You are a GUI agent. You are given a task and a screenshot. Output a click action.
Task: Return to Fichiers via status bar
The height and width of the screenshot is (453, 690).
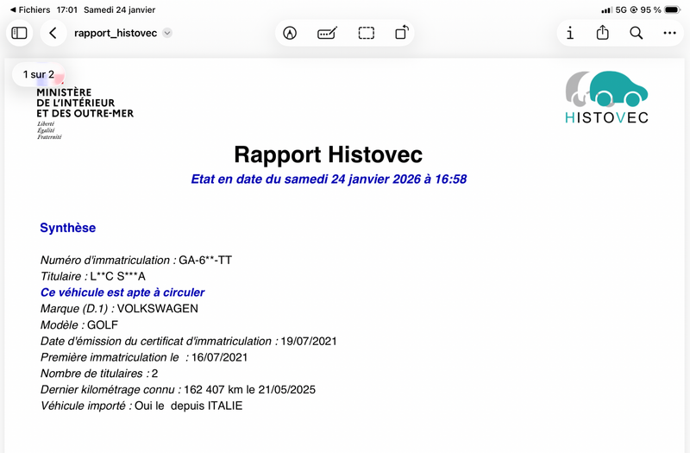29,9
